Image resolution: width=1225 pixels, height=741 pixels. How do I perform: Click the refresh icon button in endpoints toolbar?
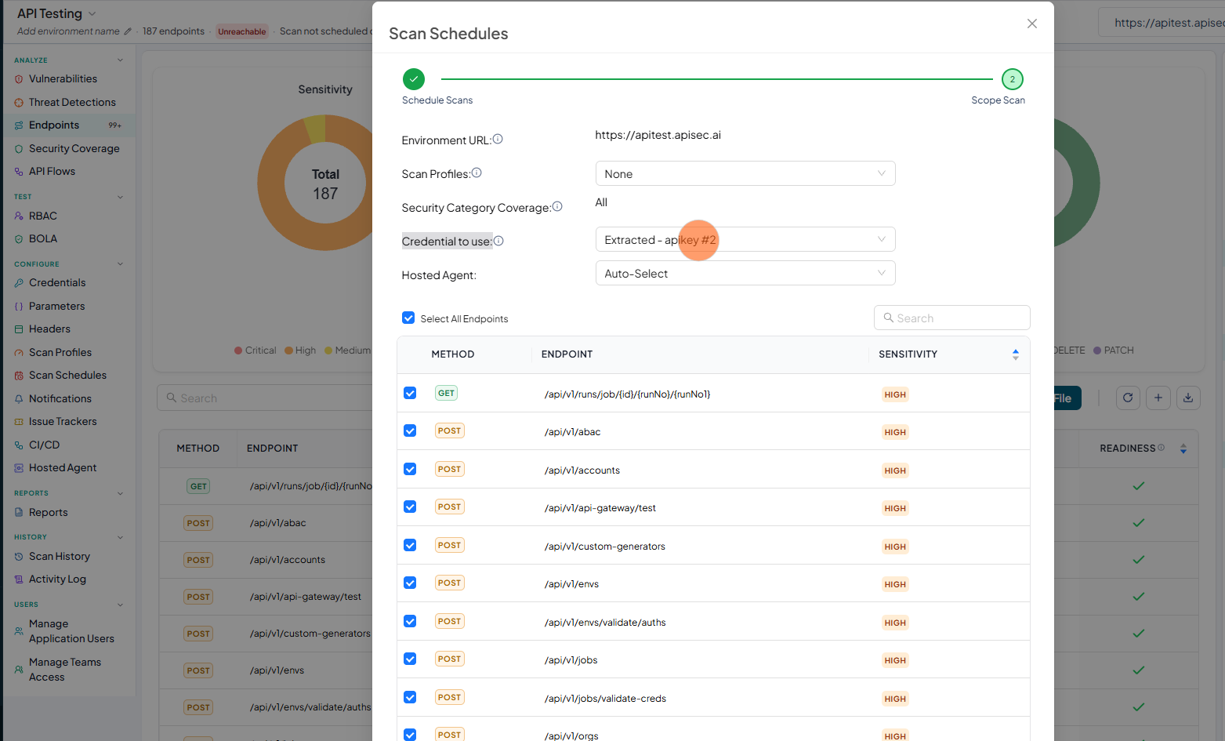[x=1128, y=398]
